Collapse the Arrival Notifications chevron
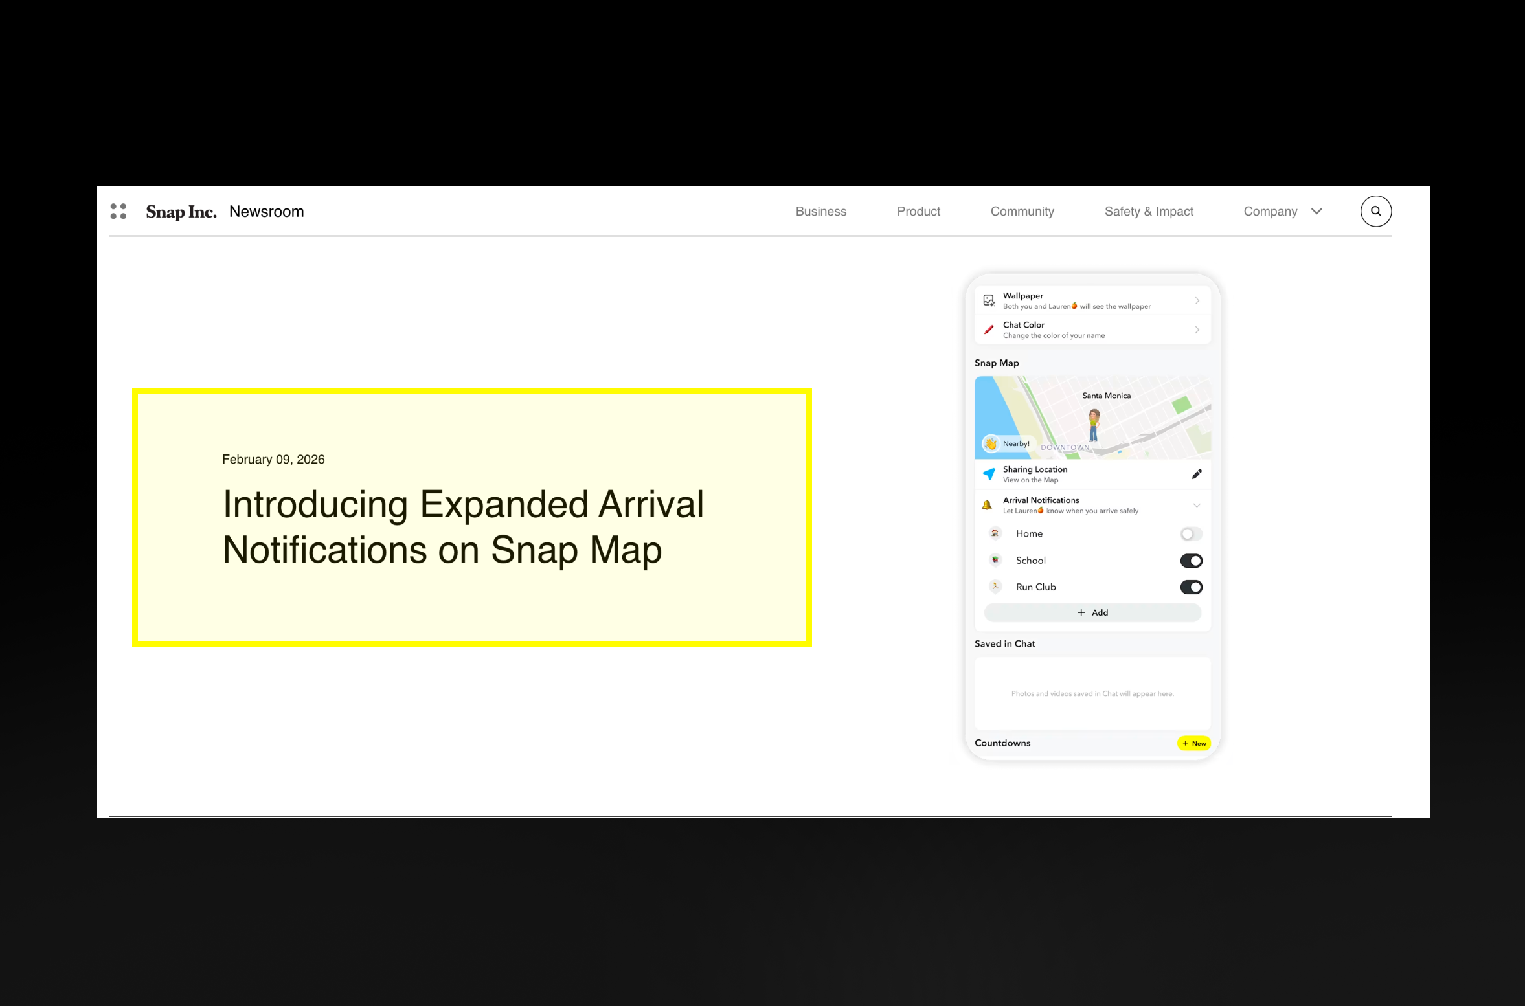Screen dimensions: 1525x1006 (x=1197, y=505)
